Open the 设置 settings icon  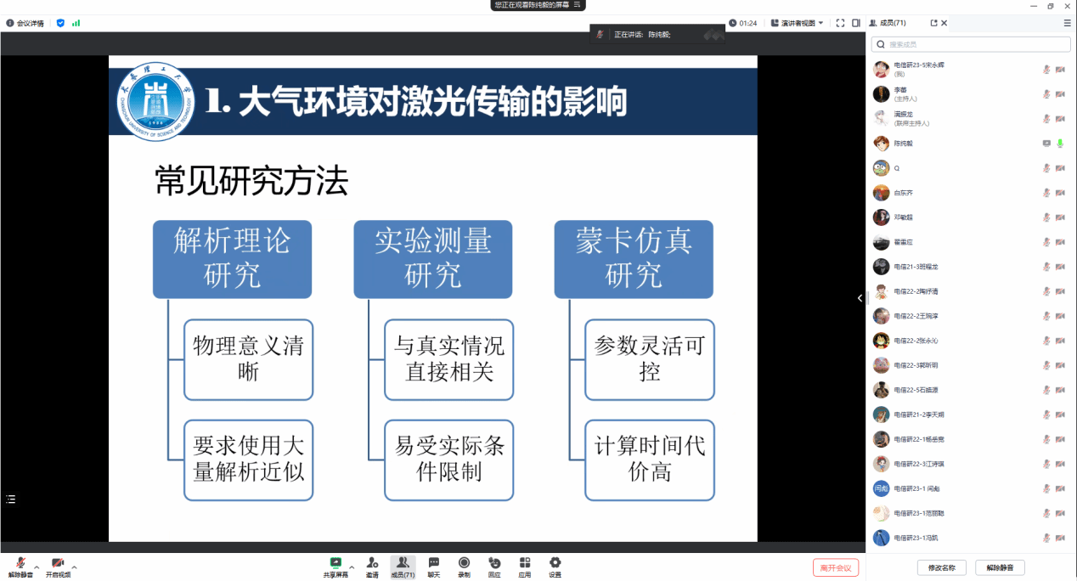tap(555, 566)
